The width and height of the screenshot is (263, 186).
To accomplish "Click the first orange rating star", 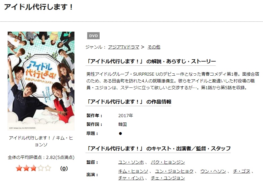I will click(x=19, y=168).
